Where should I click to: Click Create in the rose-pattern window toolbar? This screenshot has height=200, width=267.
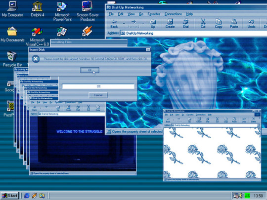pyautogui.click(x=199, y=120)
